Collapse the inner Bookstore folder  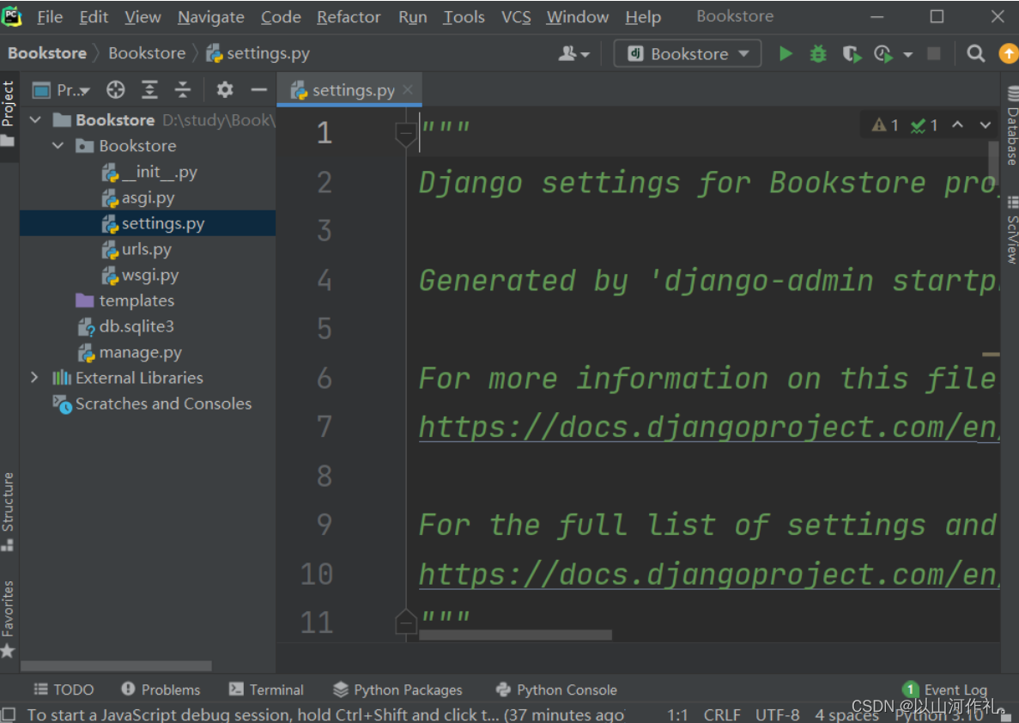coord(58,146)
